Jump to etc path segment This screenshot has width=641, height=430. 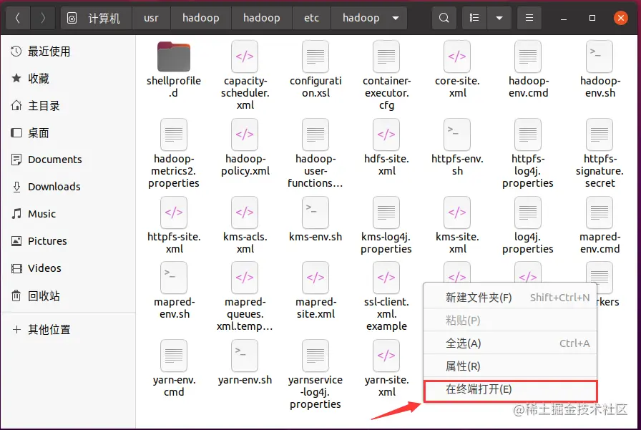311,18
